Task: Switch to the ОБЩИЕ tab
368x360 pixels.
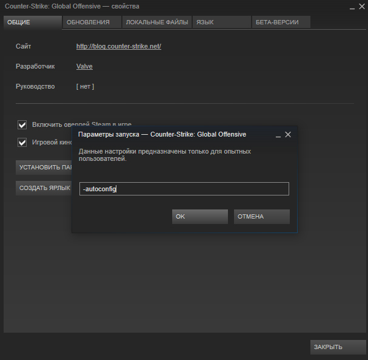Action: click(33, 22)
